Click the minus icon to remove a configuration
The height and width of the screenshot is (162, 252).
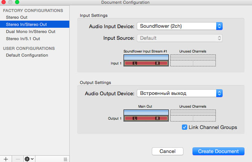point(18,159)
